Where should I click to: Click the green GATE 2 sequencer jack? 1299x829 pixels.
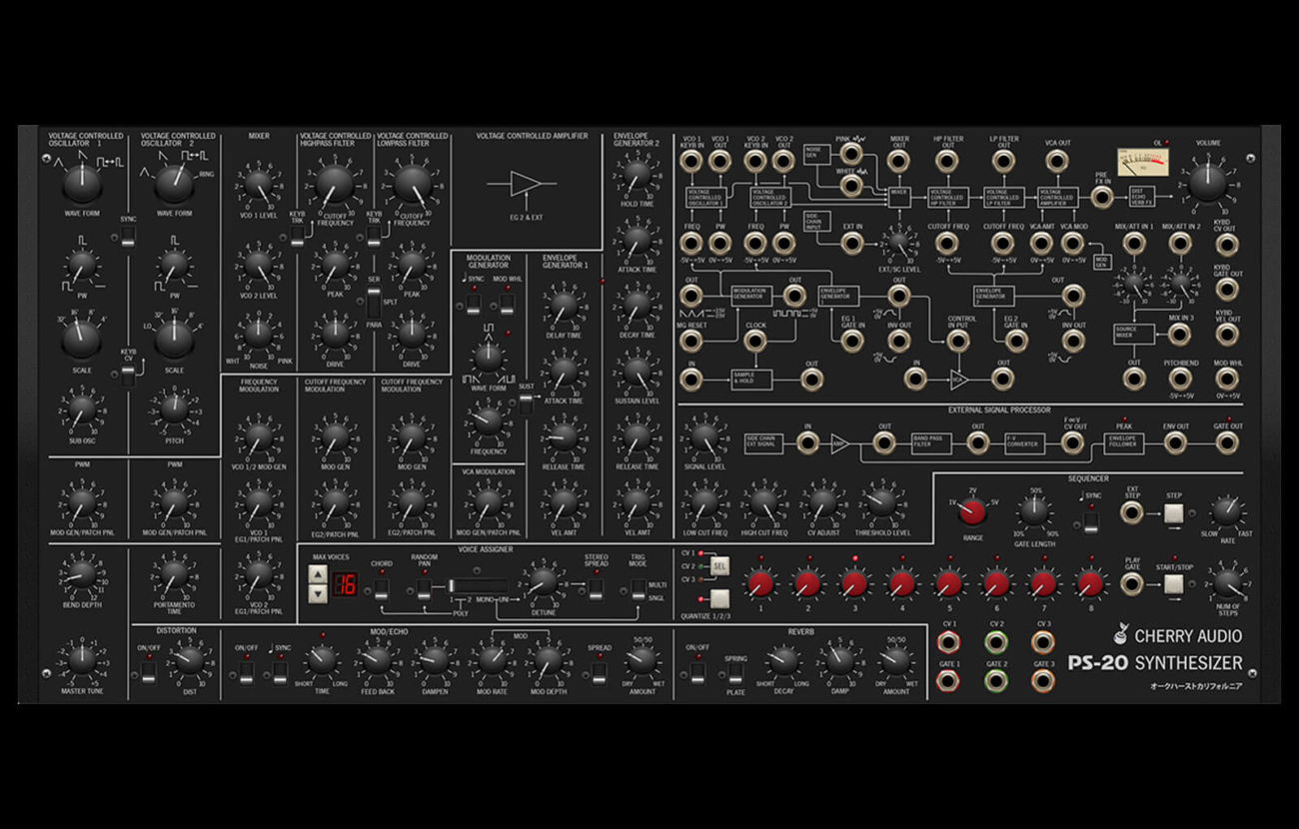(x=996, y=681)
